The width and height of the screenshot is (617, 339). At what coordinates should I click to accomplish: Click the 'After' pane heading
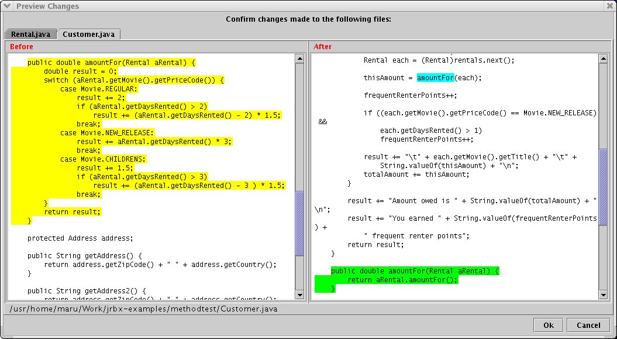tap(323, 46)
